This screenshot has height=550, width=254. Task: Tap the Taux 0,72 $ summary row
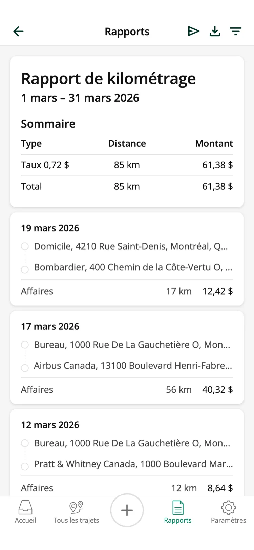(x=127, y=165)
